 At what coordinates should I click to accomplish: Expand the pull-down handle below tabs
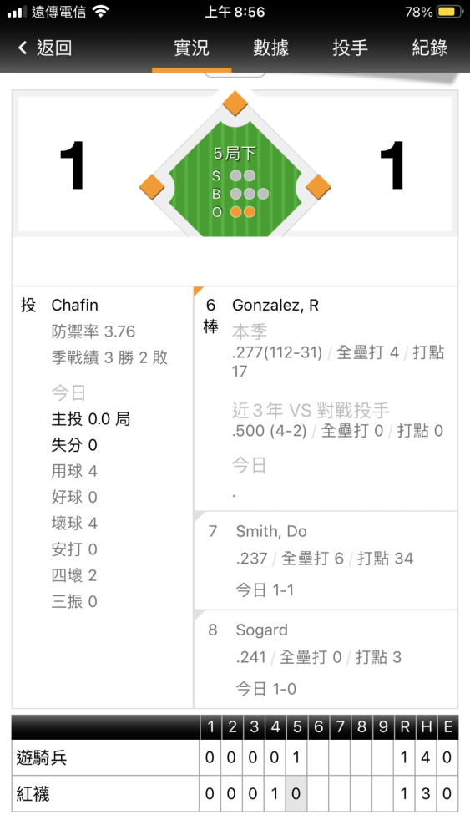[x=235, y=74]
